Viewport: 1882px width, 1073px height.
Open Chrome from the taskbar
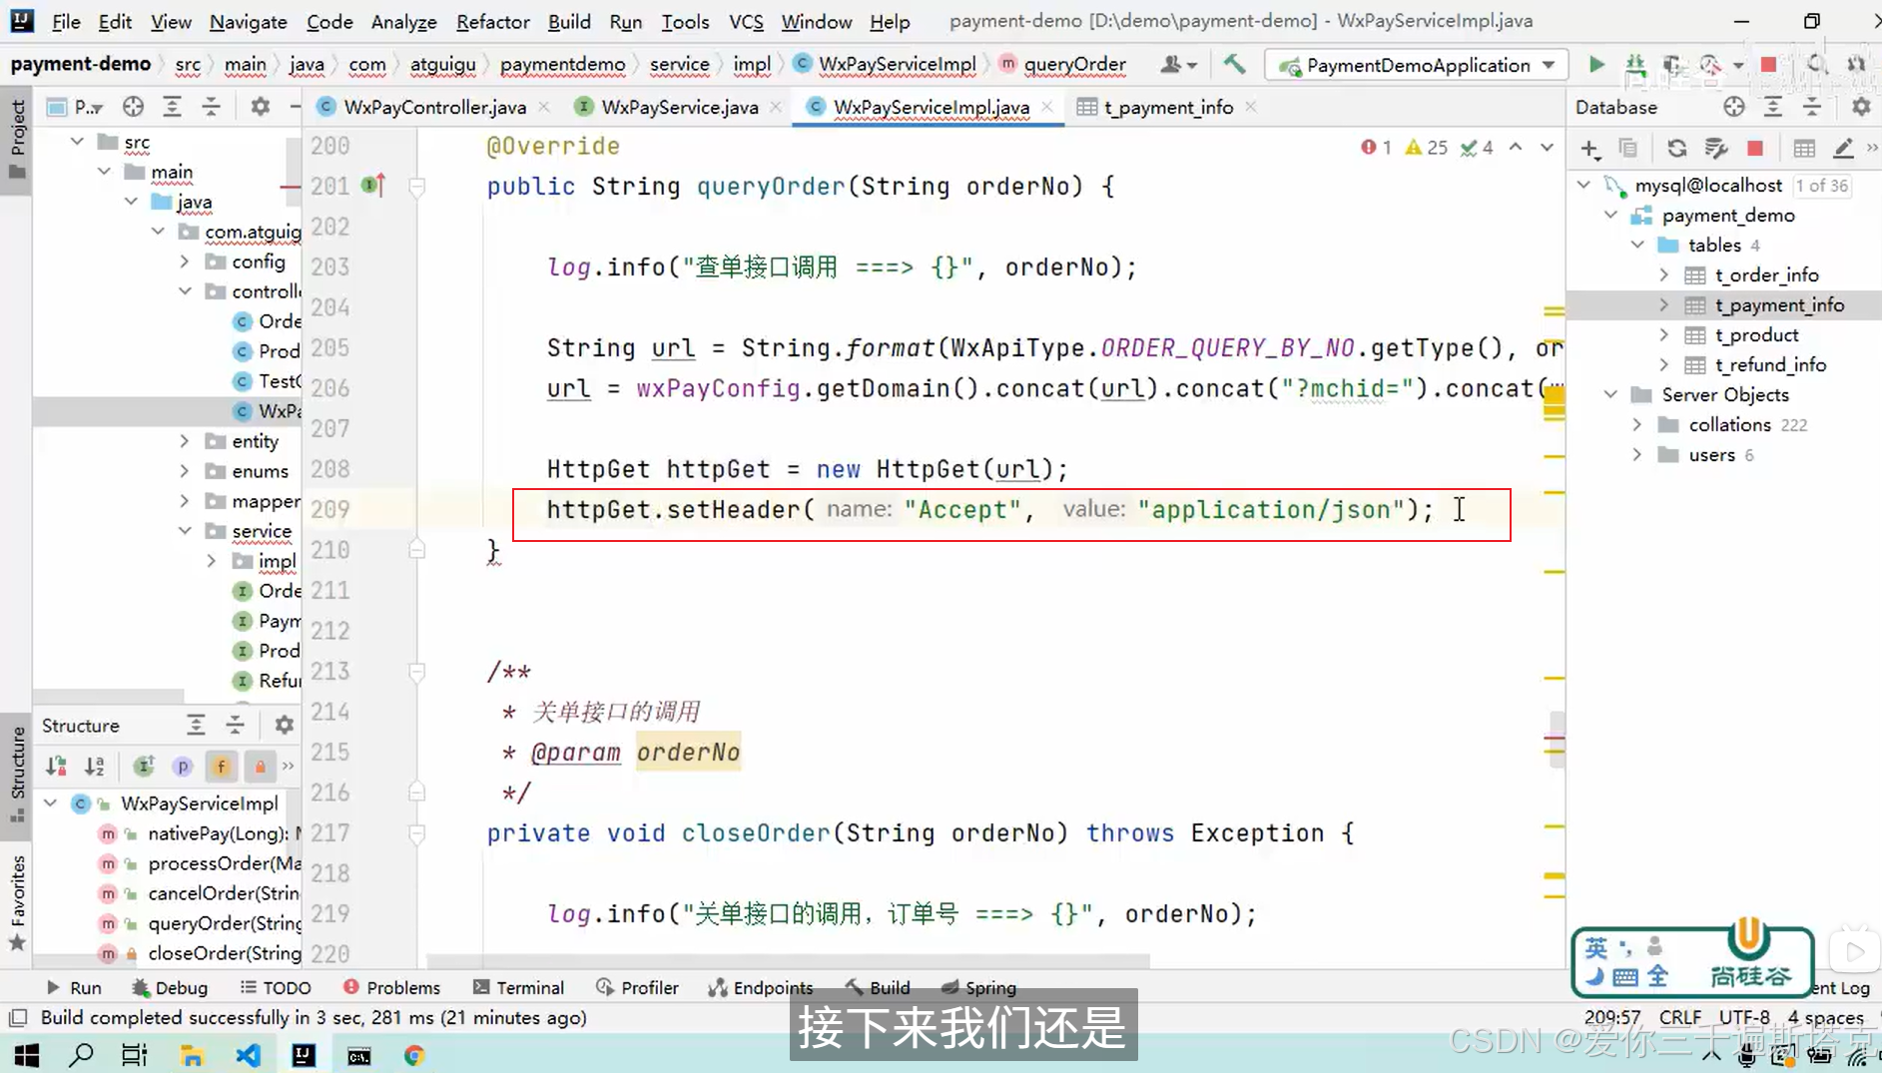click(x=414, y=1055)
